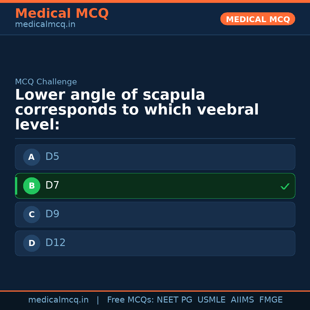Open the medicalmcq.in footer link
This screenshot has height=310, width=310.
click(x=59, y=299)
